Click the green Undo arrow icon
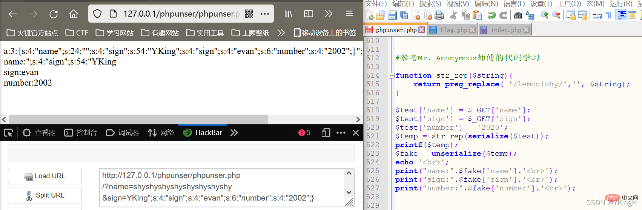 tap(491, 15)
